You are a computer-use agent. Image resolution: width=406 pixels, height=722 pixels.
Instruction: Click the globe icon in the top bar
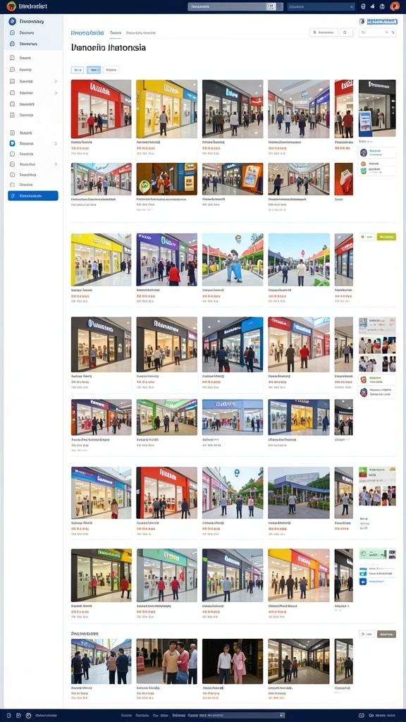pyautogui.click(x=381, y=6)
